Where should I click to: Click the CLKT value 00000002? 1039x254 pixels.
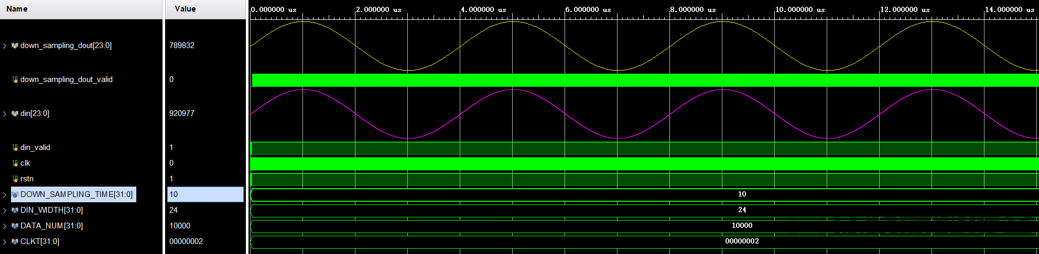click(x=186, y=241)
